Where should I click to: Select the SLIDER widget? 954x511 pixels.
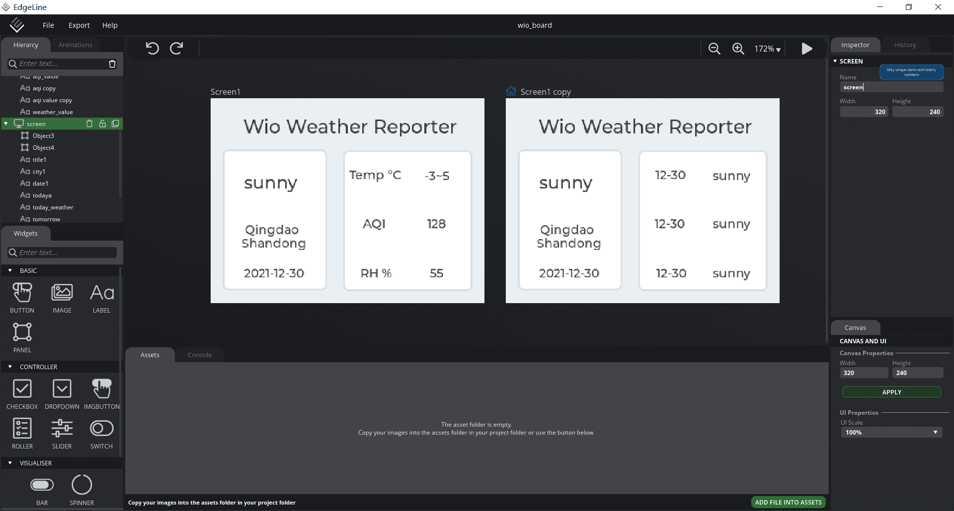62,434
